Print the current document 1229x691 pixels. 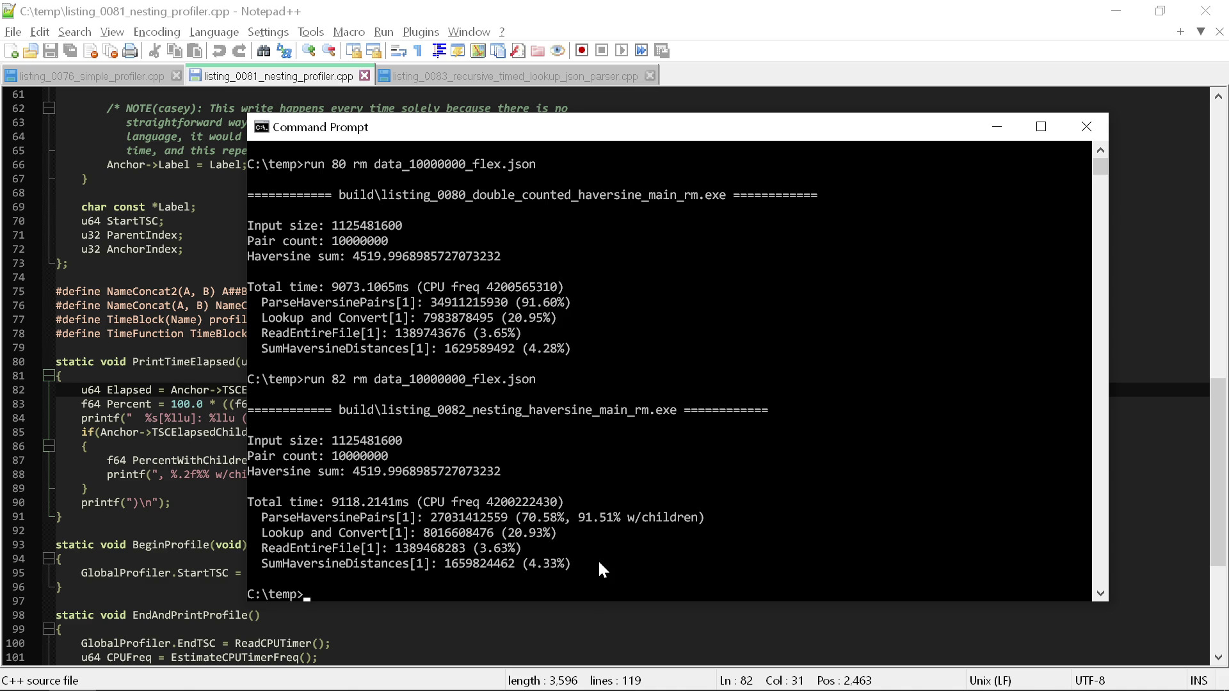point(130,51)
